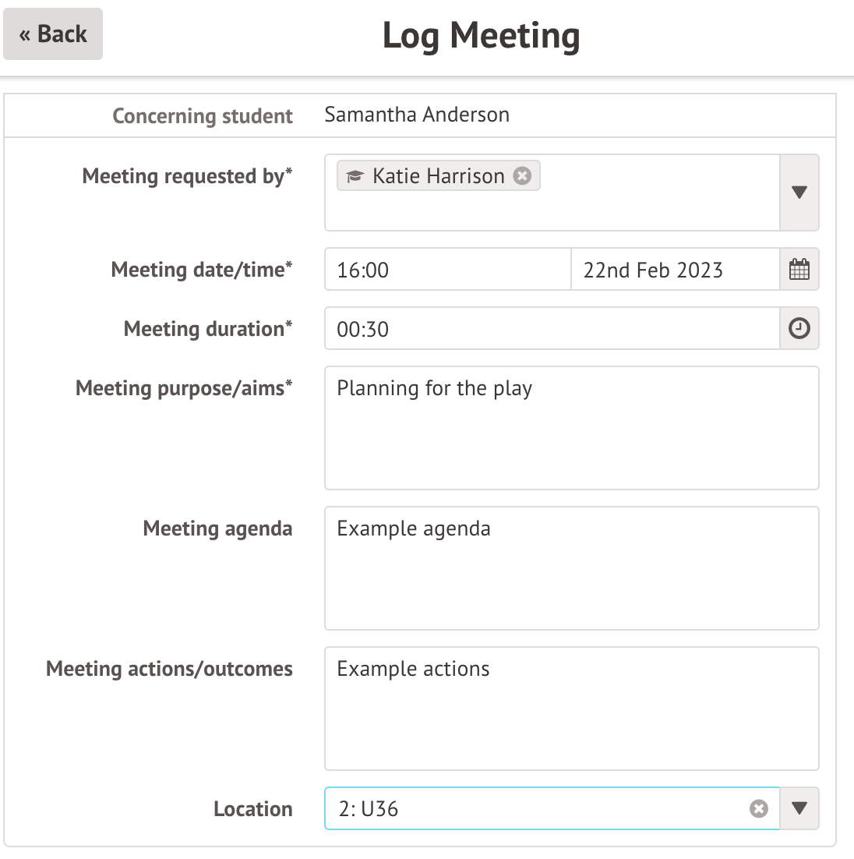The height and width of the screenshot is (859, 854).
Task: Click the Example actions text area
Action: click(571, 709)
